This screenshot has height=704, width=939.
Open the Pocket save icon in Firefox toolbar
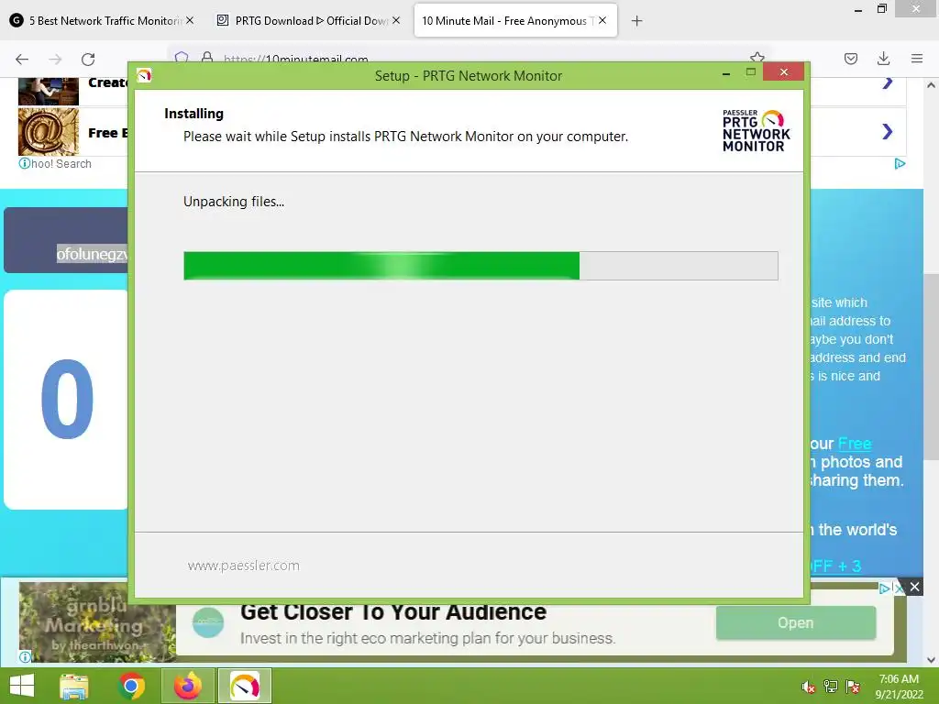tap(850, 59)
